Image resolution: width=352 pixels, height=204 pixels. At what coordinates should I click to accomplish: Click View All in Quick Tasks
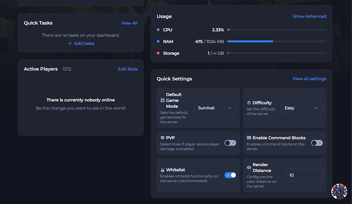tap(129, 23)
